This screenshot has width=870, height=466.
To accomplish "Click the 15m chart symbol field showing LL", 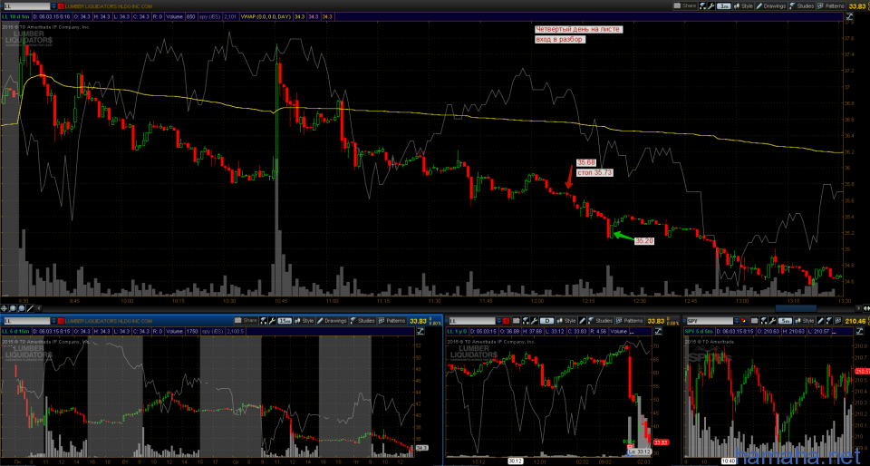I will coord(27,321).
